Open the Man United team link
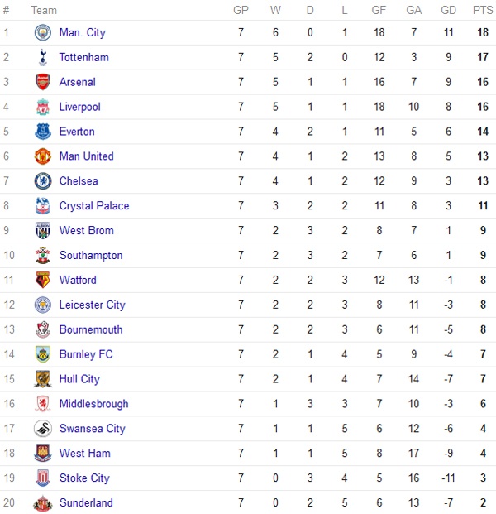 click(86, 156)
